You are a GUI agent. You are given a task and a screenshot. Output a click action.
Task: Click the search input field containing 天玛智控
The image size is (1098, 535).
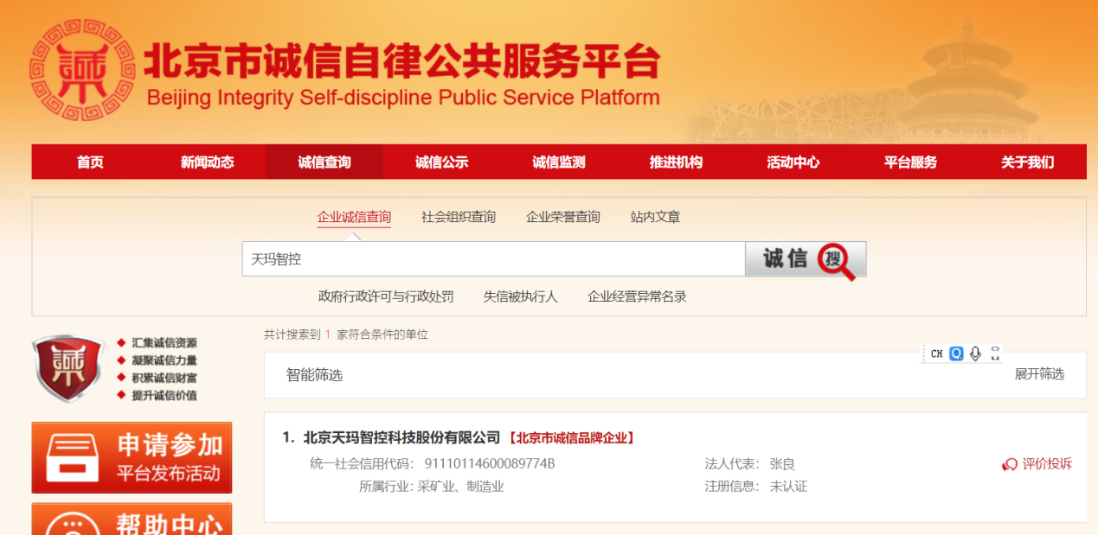[x=493, y=259]
